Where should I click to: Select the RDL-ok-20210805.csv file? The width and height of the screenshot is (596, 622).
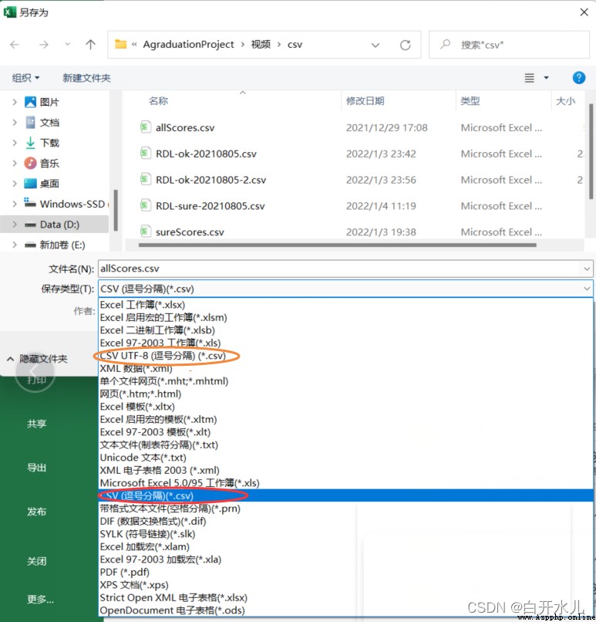point(206,154)
